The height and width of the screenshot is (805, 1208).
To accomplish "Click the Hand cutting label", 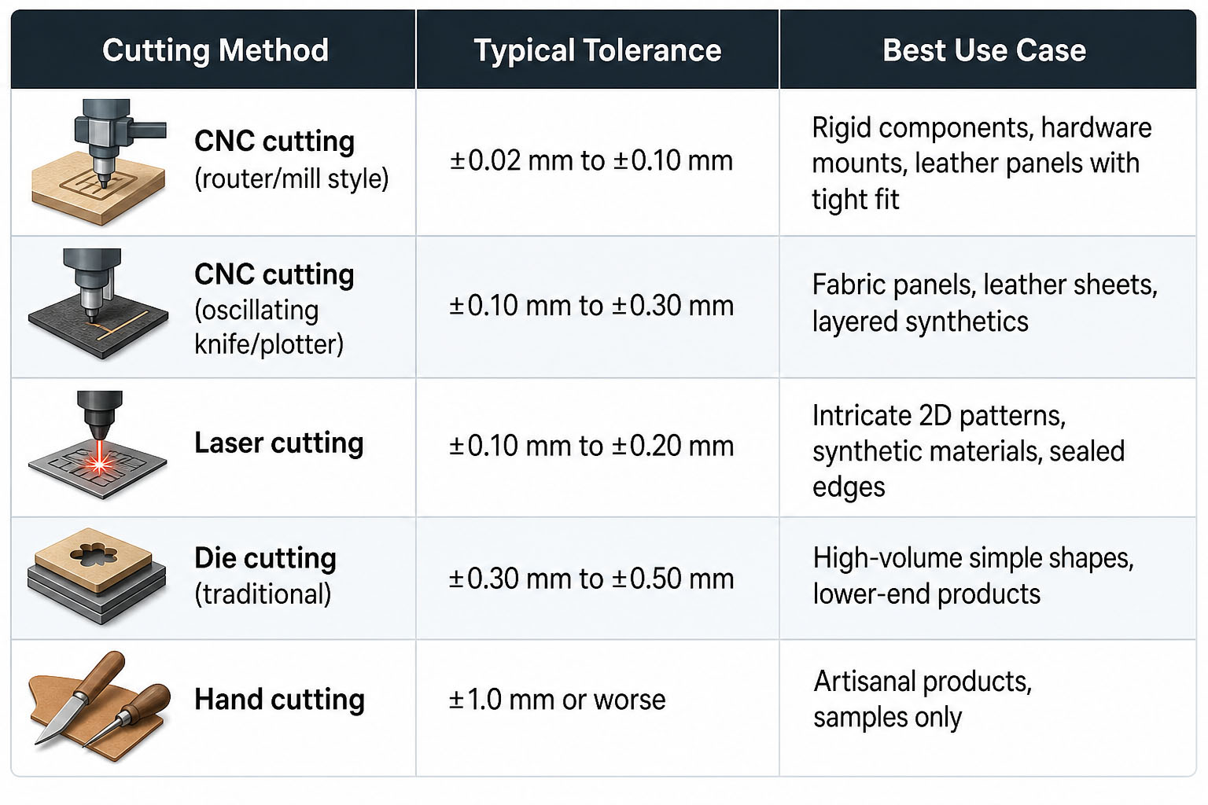I will click(279, 699).
